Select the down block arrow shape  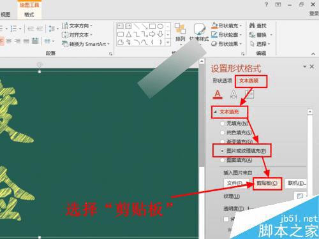click(160, 34)
